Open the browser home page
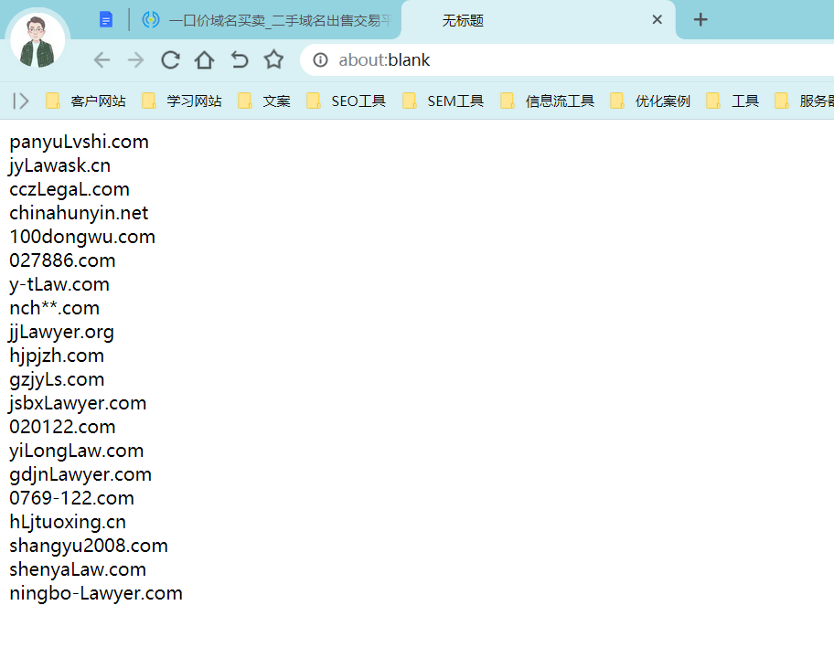 pyautogui.click(x=204, y=60)
